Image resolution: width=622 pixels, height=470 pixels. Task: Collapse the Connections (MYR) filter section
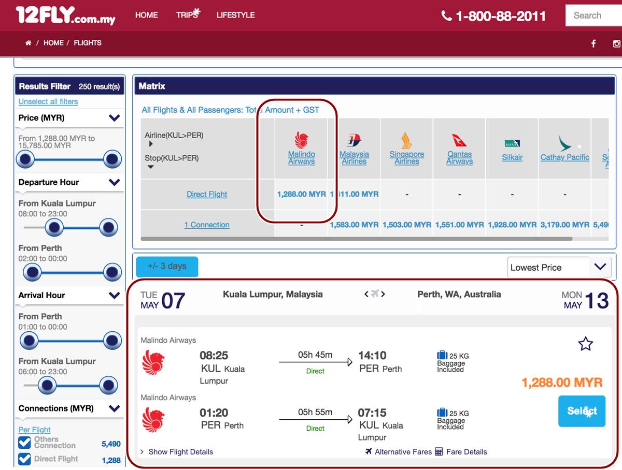click(115, 408)
